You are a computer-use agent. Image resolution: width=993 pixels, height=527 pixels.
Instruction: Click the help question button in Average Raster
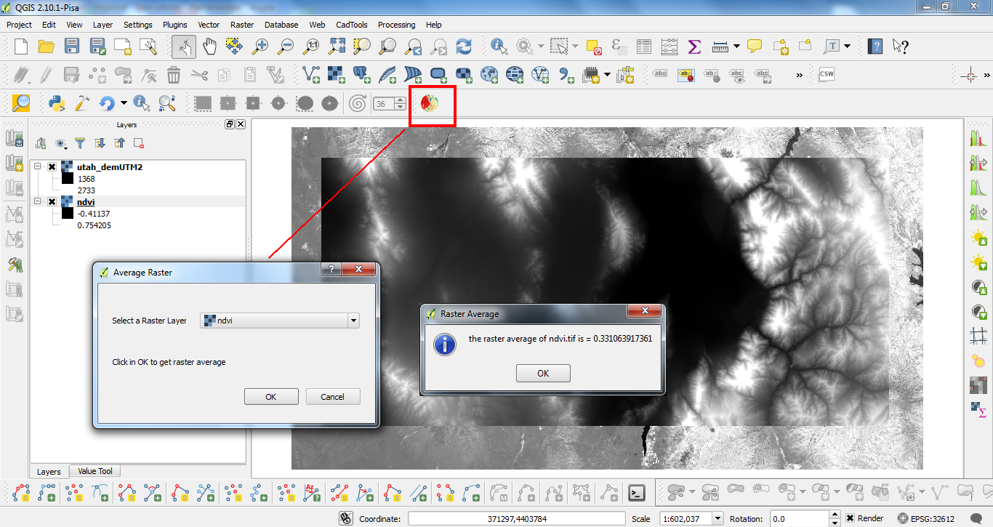[331, 269]
